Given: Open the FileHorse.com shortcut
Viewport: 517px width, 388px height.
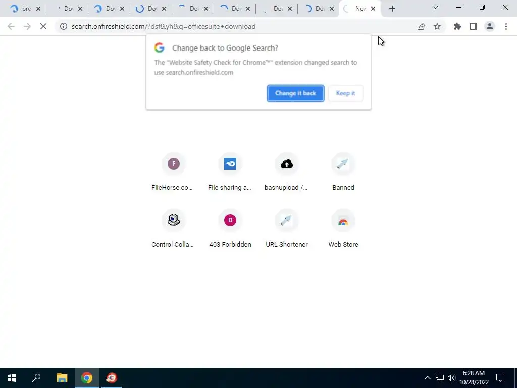Looking at the screenshot, I should point(174,173).
